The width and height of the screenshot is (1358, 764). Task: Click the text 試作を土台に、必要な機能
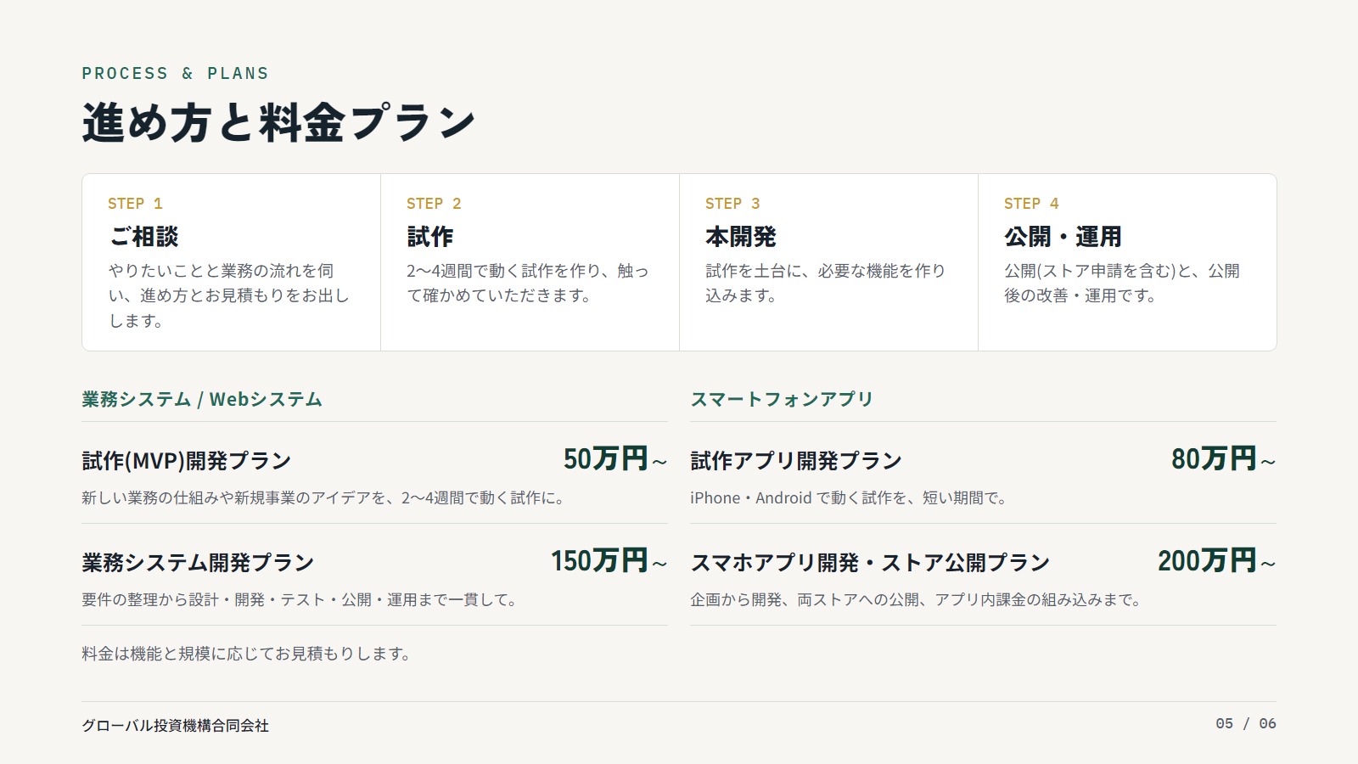pyautogui.click(x=825, y=283)
